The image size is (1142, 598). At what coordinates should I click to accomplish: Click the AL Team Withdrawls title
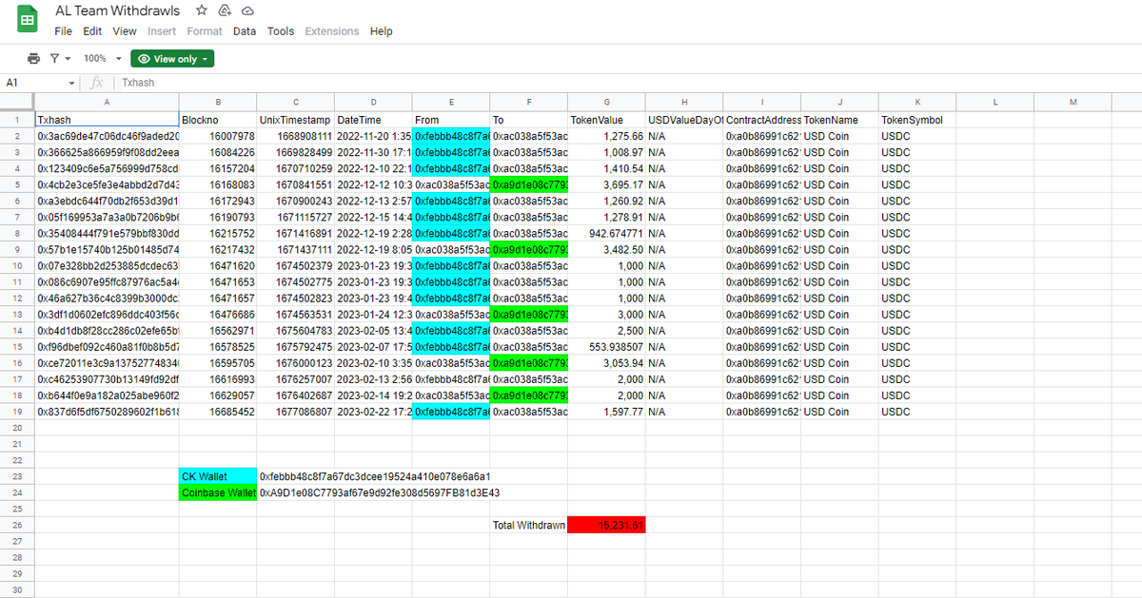click(120, 10)
